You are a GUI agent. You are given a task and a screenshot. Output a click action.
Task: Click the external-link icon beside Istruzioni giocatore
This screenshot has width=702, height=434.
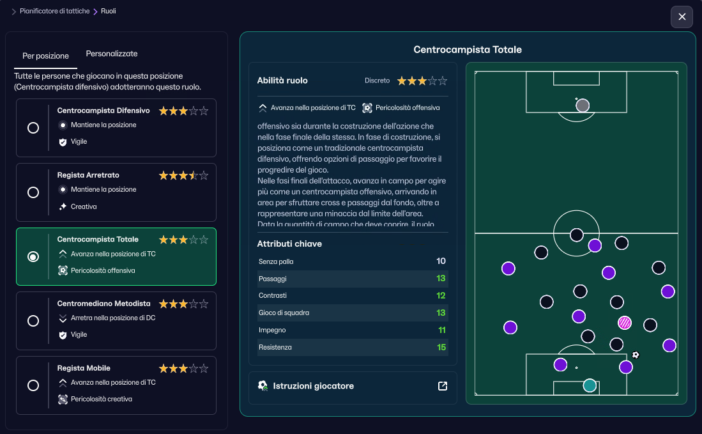443,386
